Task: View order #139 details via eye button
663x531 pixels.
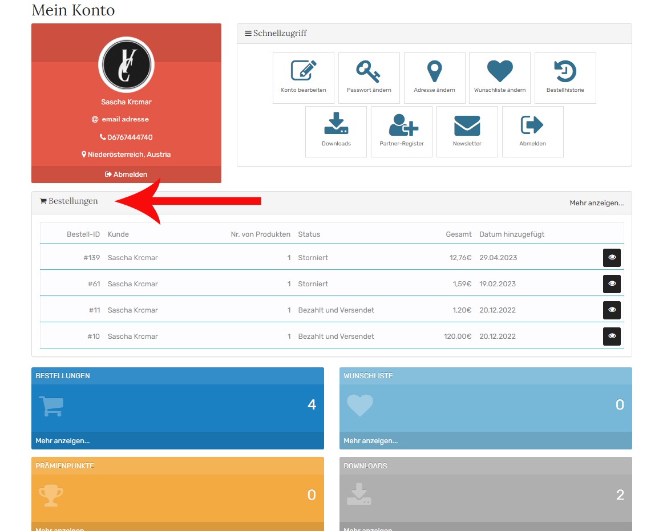Action: tap(612, 258)
